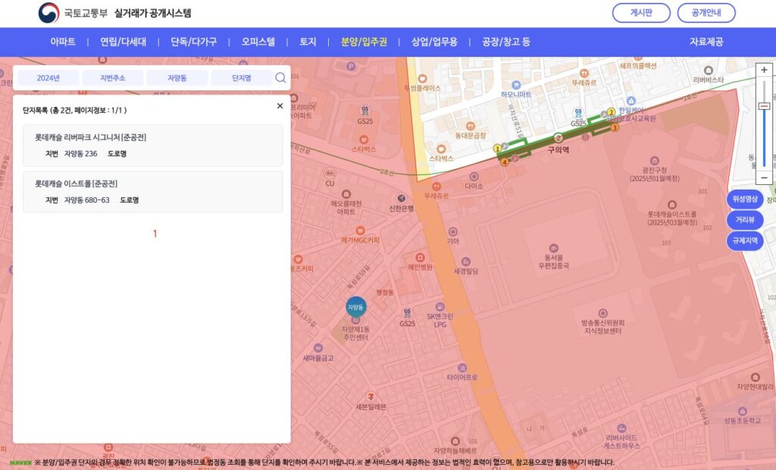This screenshot has width=776, height=470.
Task: Click the 메가MGC커피 map icon
Action: pyautogui.click(x=360, y=230)
